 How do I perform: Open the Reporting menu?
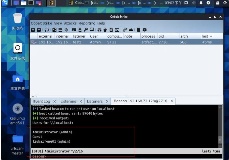tap(87, 23)
